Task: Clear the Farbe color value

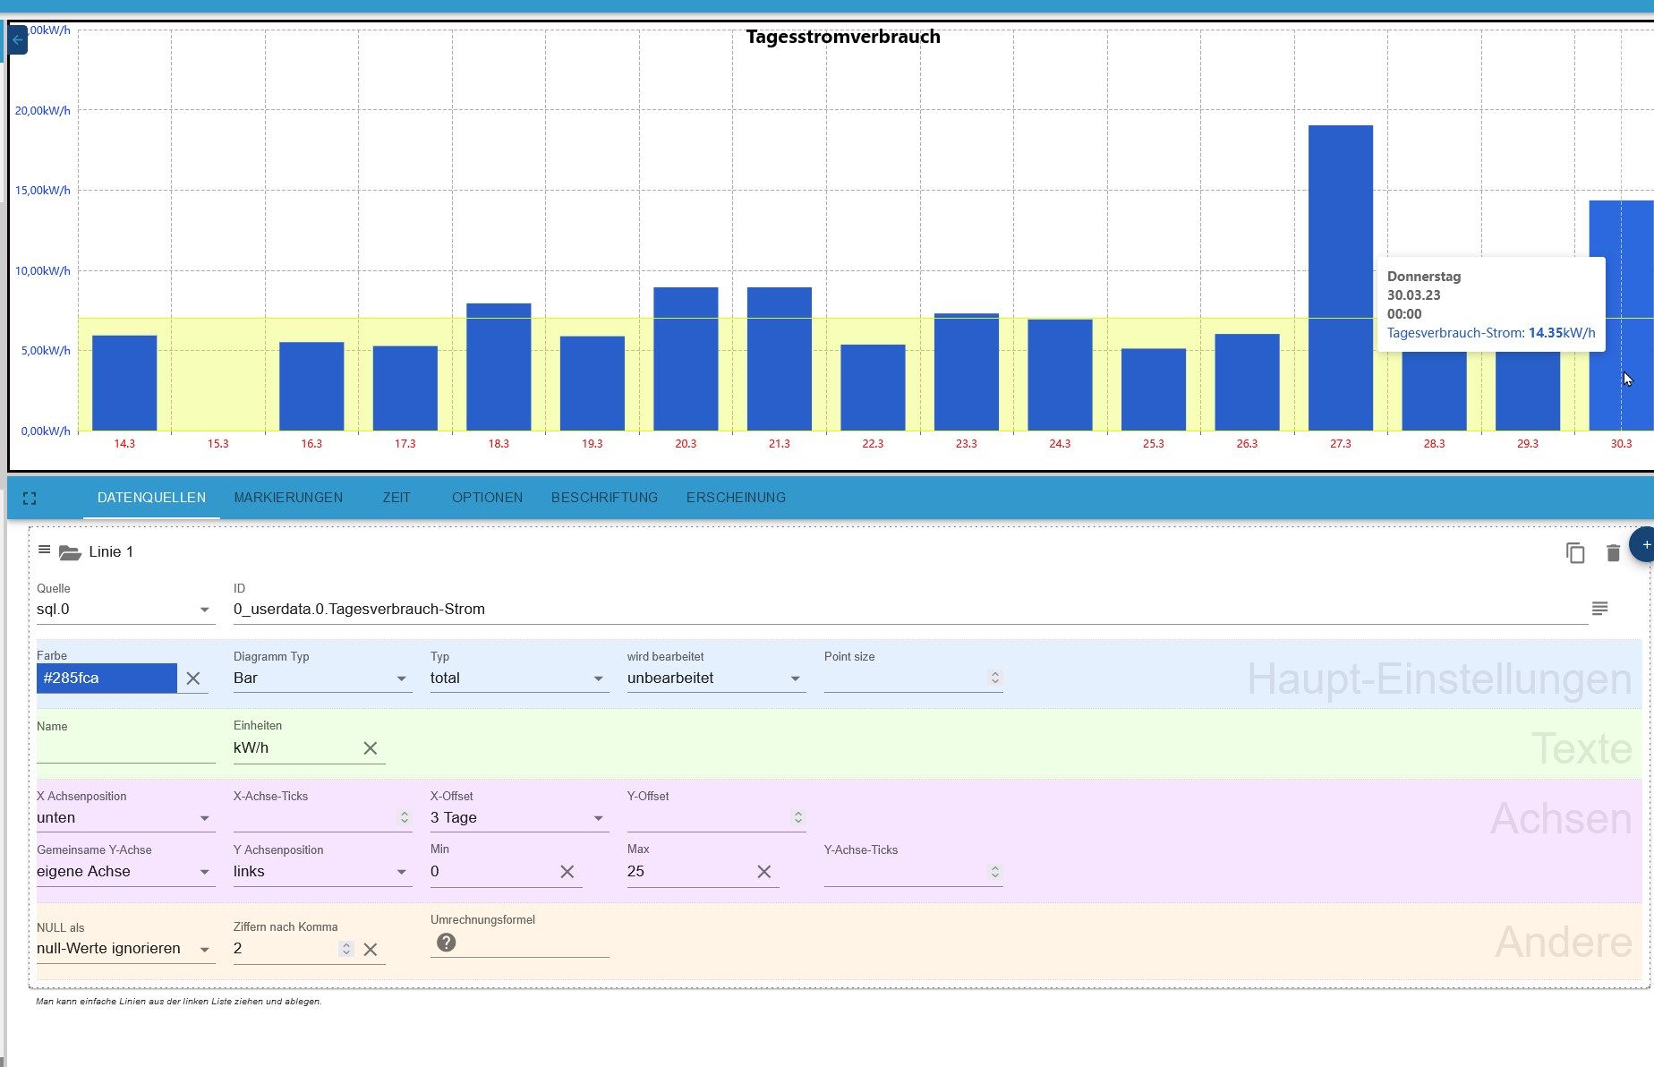Action: [x=193, y=679]
